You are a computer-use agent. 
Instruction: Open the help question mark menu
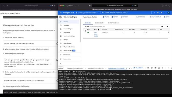(x=162, y=13)
